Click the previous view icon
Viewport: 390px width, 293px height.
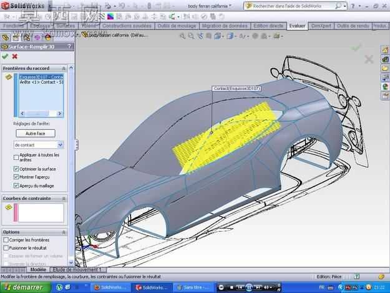coord(200,36)
